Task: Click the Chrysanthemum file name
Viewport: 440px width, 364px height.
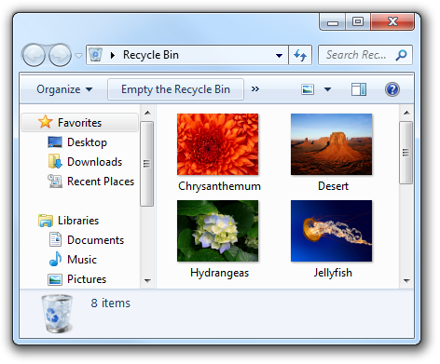Action: [219, 186]
